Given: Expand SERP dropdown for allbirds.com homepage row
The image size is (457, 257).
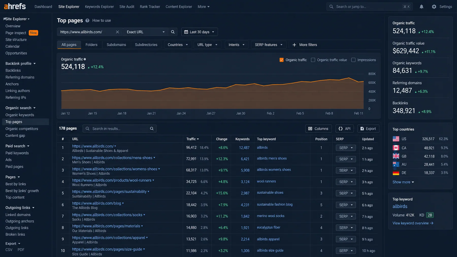Looking at the screenshot, I should point(346,148).
